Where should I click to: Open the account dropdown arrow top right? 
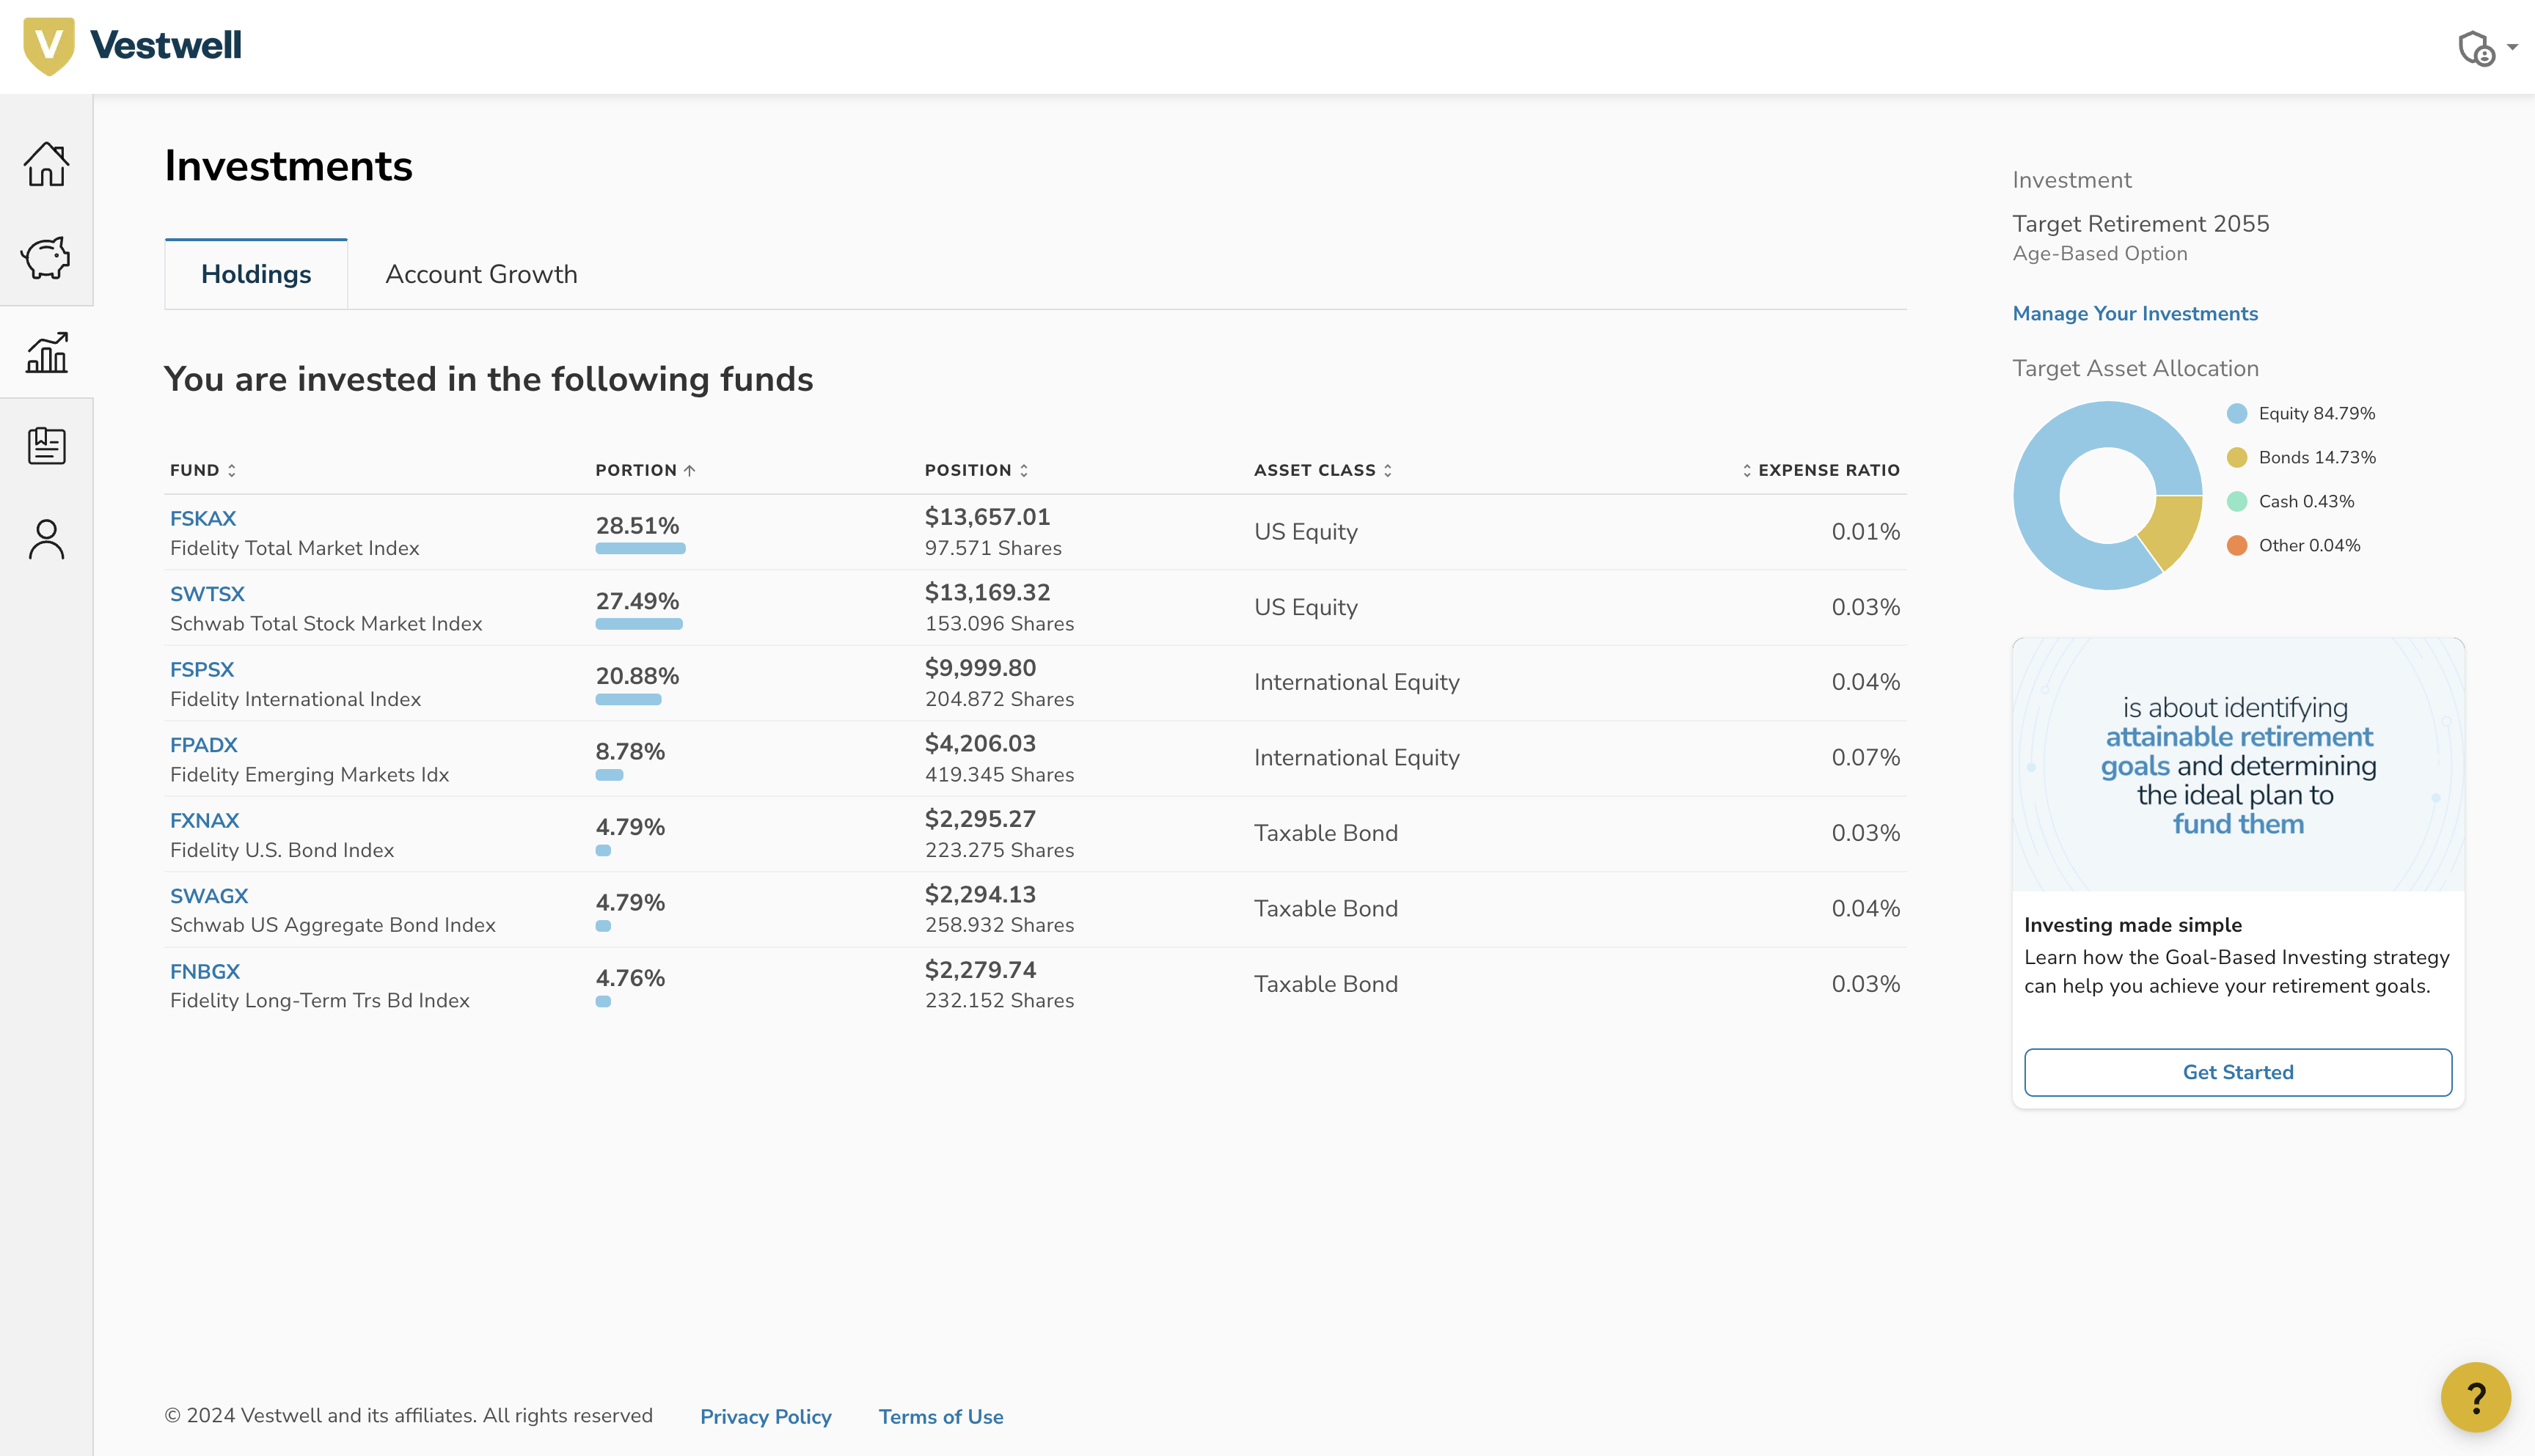(x=2513, y=47)
